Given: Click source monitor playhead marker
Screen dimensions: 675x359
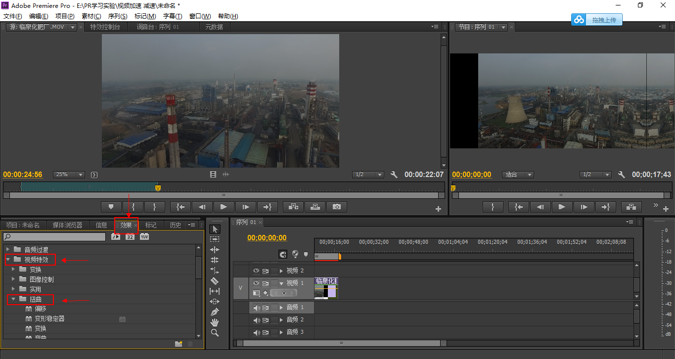Looking at the screenshot, I should pos(158,188).
